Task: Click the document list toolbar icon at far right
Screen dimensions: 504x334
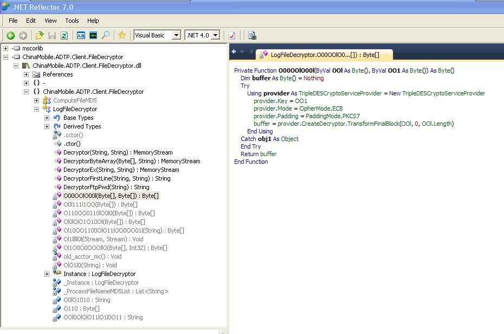Action: coord(252,35)
